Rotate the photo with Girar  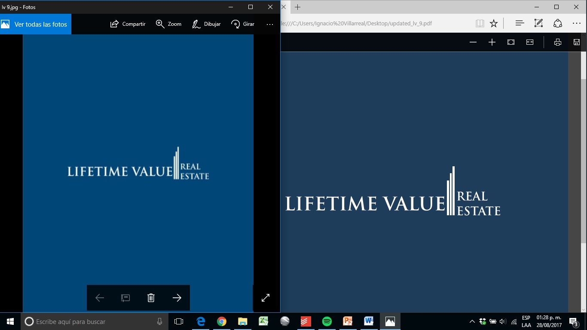tap(243, 24)
